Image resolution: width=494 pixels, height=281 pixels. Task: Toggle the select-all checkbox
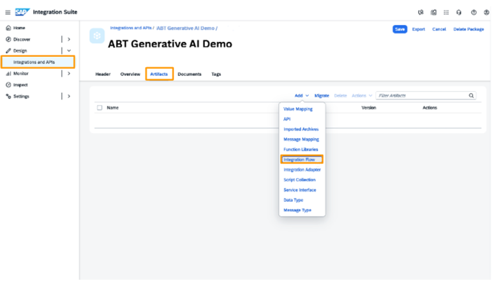click(100, 108)
